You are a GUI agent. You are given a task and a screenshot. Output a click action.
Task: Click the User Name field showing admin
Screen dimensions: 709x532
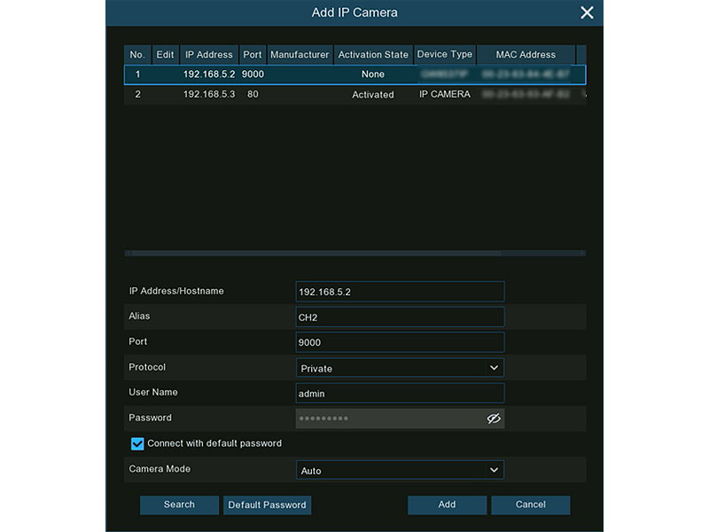point(400,392)
